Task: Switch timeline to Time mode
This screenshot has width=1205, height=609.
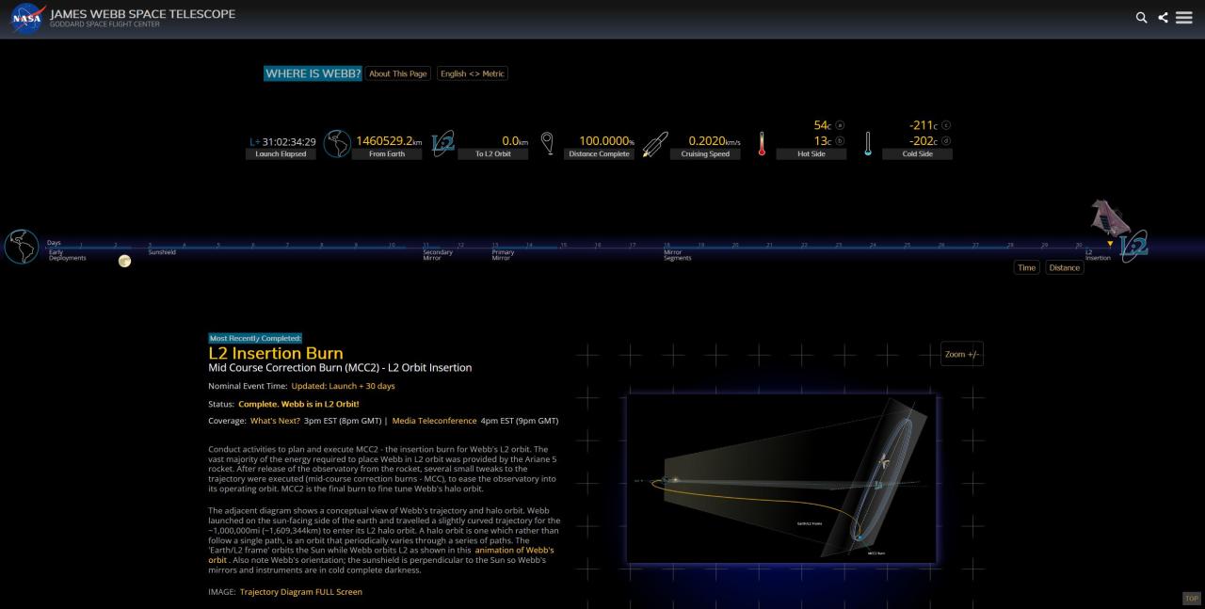Action: [x=1027, y=267]
